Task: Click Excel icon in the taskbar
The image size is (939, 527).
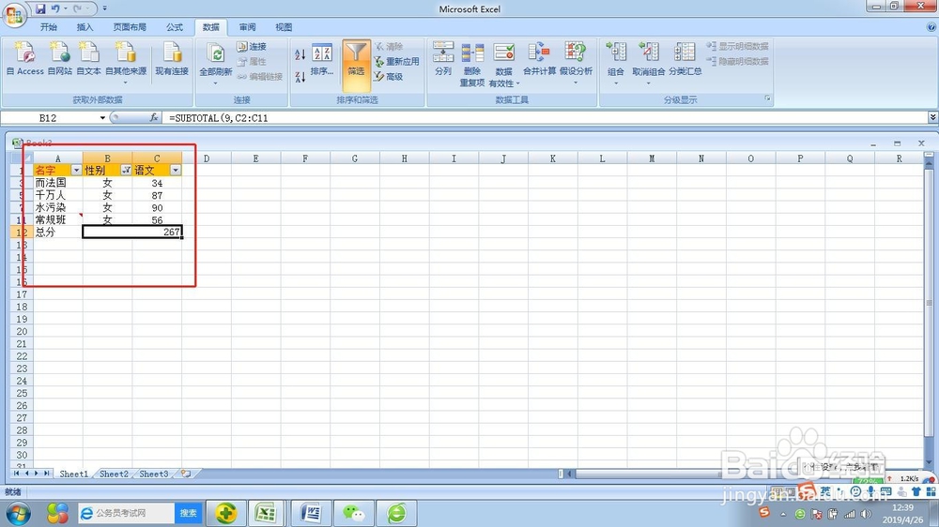Action: click(x=266, y=513)
